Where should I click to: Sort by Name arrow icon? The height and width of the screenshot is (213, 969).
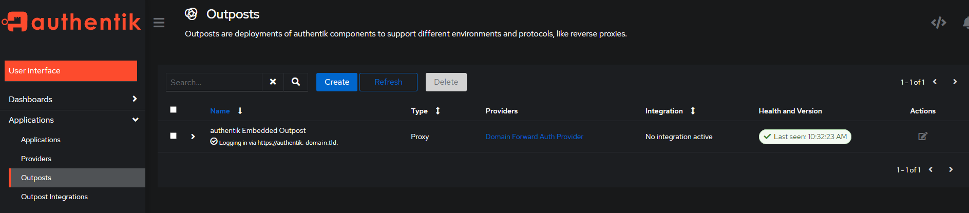240,111
